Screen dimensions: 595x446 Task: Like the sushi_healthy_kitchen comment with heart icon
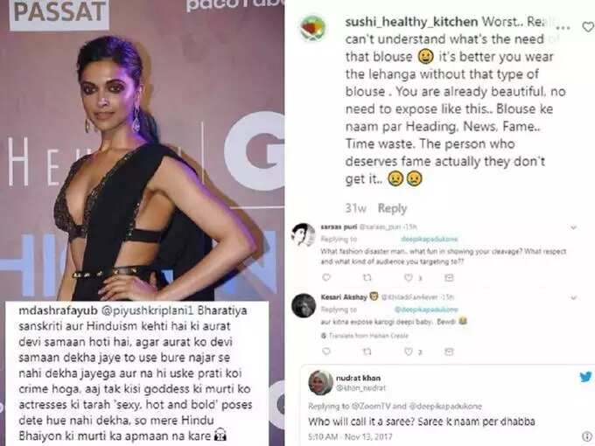coord(588,27)
